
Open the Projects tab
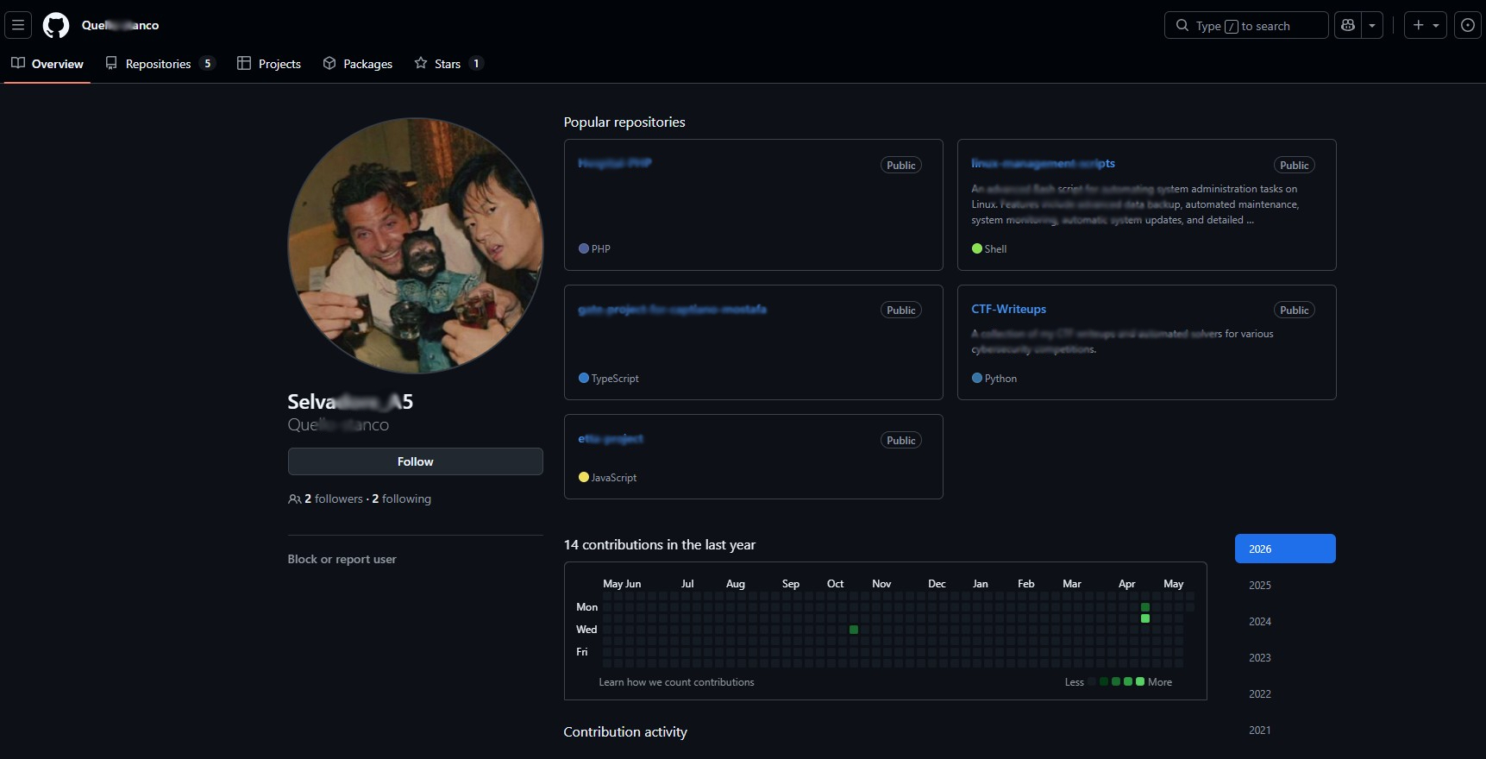269,64
